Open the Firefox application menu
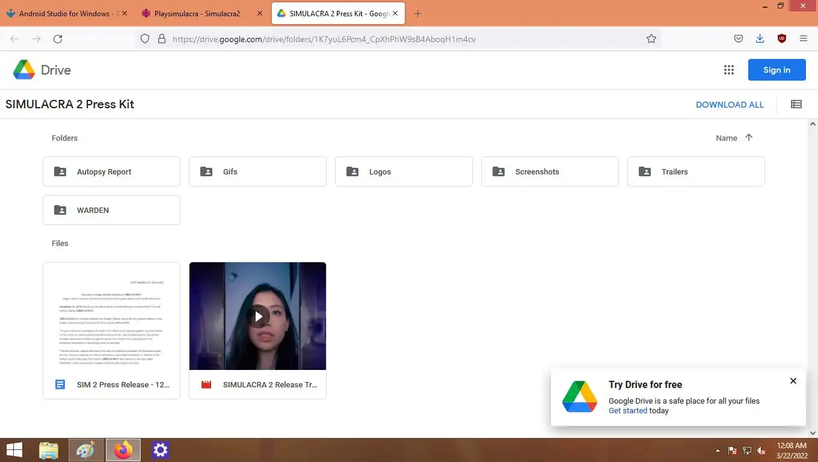 click(804, 39)
